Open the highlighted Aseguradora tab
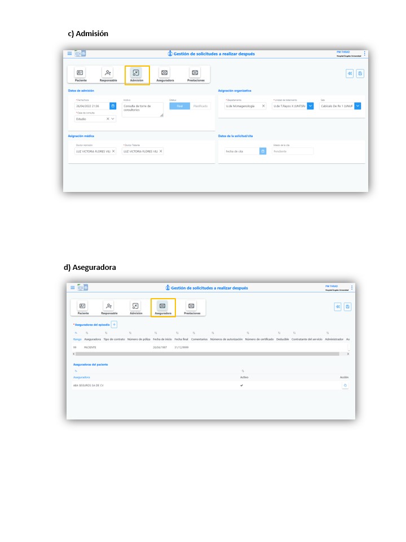This screenshot has height=542, width=406. point(163,308)
